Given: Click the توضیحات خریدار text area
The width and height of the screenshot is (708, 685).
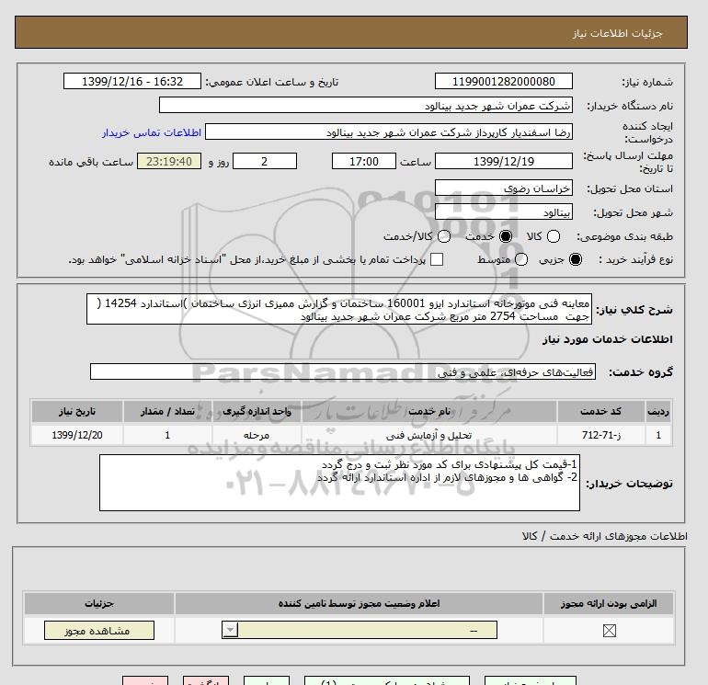Looking at the screenshot, I should coord(339,483).
